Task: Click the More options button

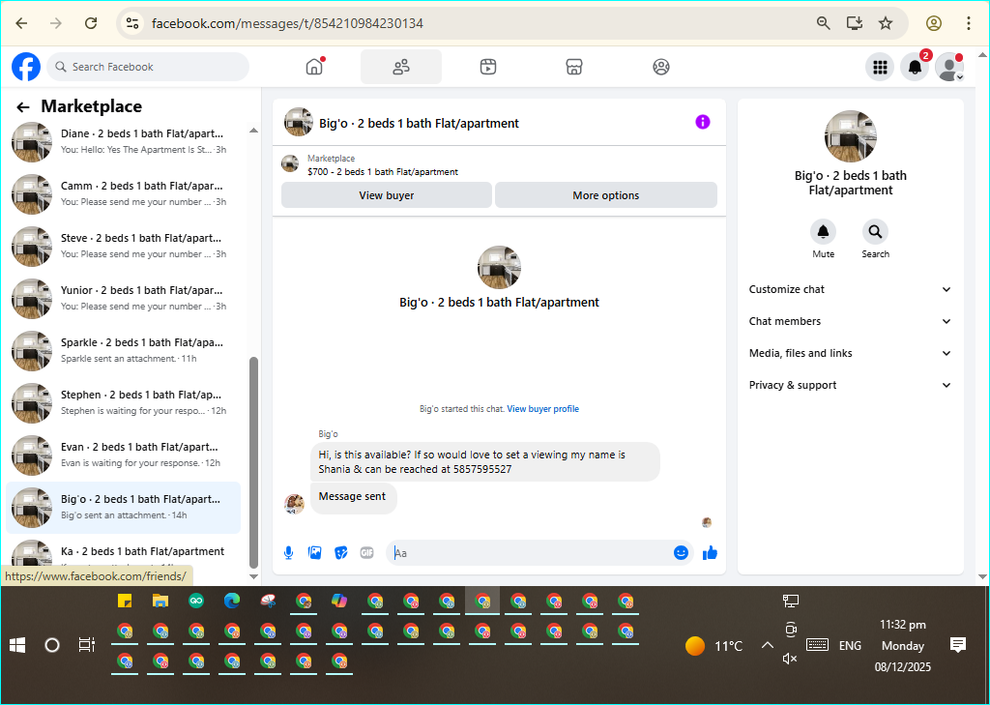Action: click(606, 195)
